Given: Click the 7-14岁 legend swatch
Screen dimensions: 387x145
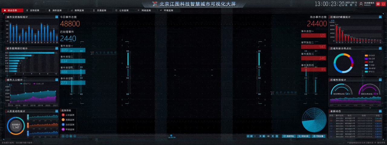Looking at the screenshot, I should pyautogui.click(x=366, y=65).
